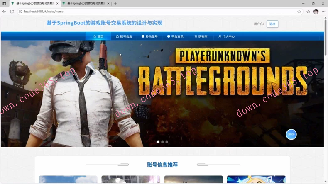Open browser favorites list icon
Viewport: 328px width, 184px height.
[308, 12]
